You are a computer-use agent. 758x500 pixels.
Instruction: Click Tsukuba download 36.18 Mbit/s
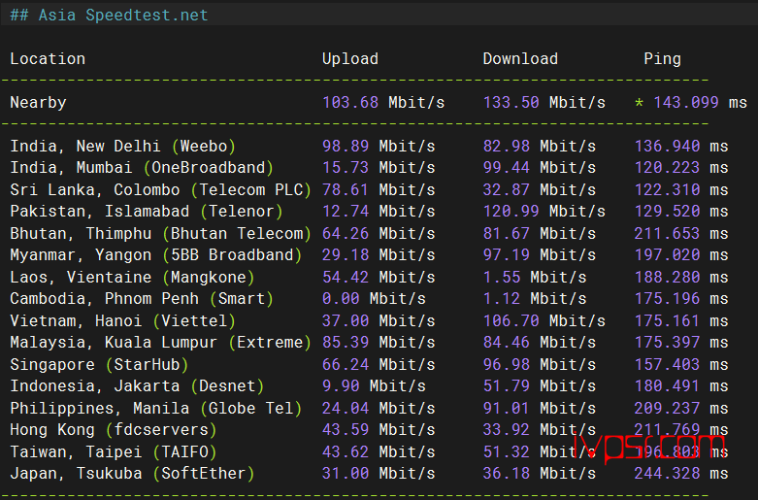[x=539, y=473]
